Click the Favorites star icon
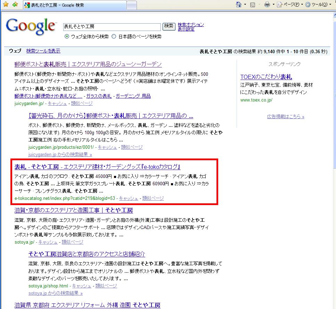The height and width of the screenshot is (309, 336). click(6, 5)
